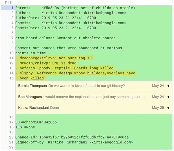Click the May 24 date on Bob's comment
The height and width of the screenshot is (151, 174).
click(158, 97)
